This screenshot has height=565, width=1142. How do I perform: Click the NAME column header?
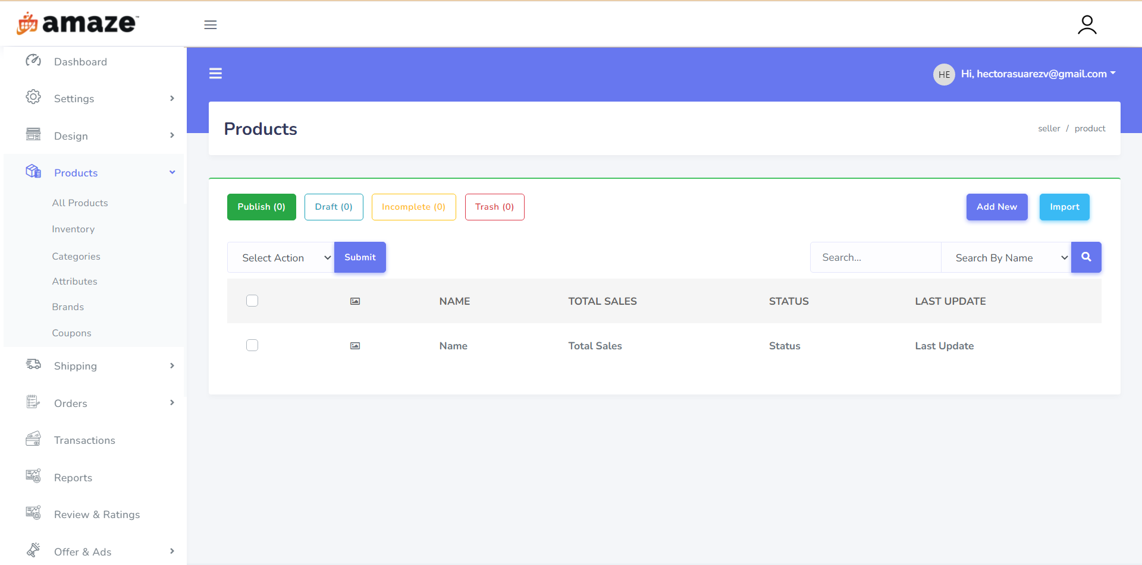(x=454, y=301)
